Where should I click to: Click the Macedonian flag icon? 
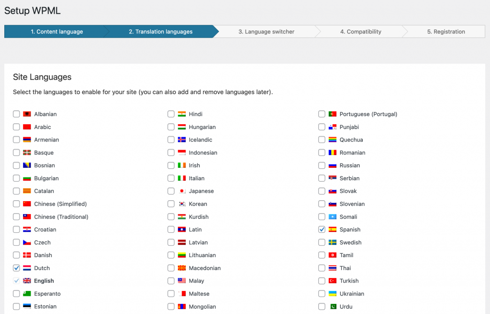181,268
